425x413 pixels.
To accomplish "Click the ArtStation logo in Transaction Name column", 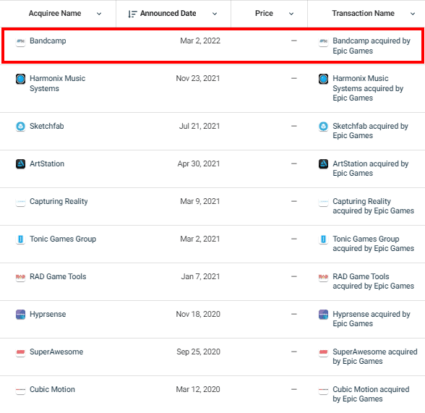I will [323, 164].
